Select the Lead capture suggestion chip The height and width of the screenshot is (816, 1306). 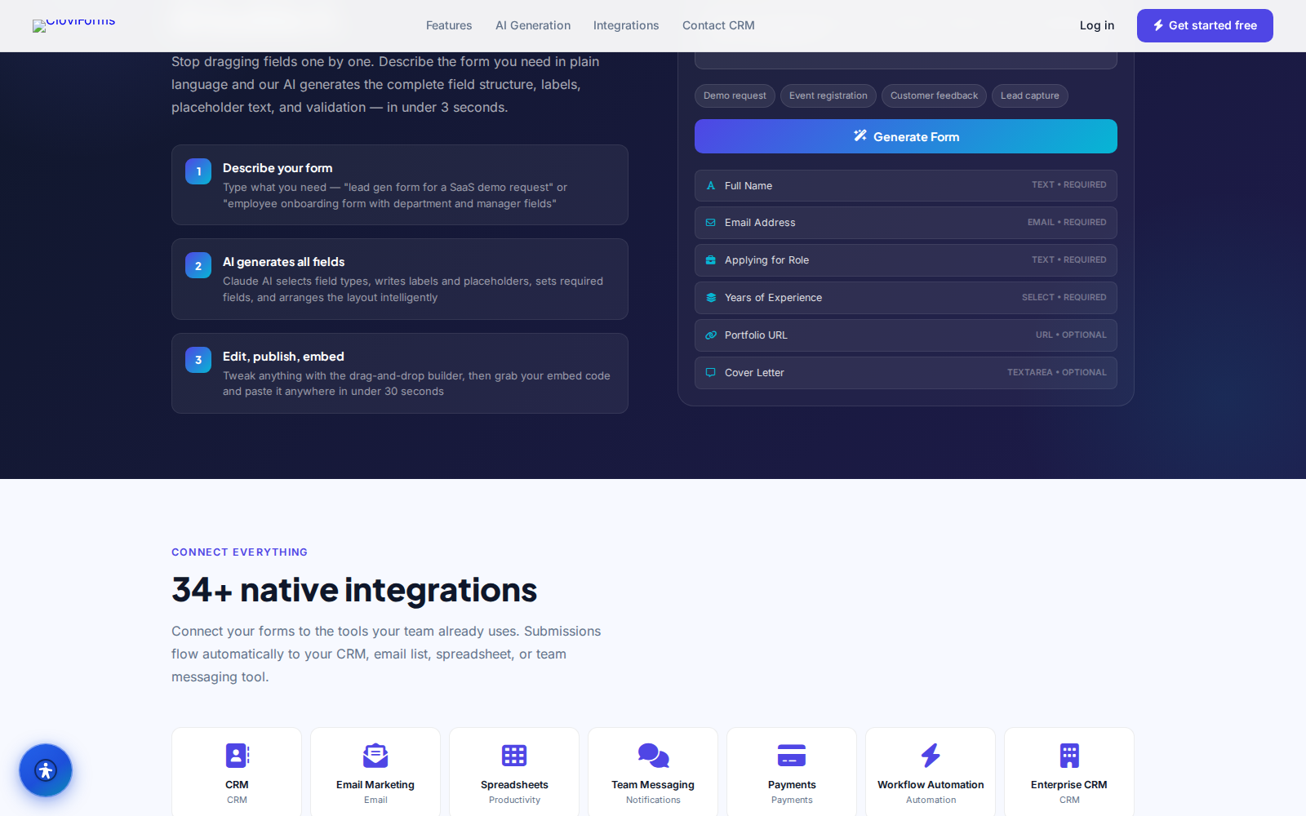(x=1030, y=95)
